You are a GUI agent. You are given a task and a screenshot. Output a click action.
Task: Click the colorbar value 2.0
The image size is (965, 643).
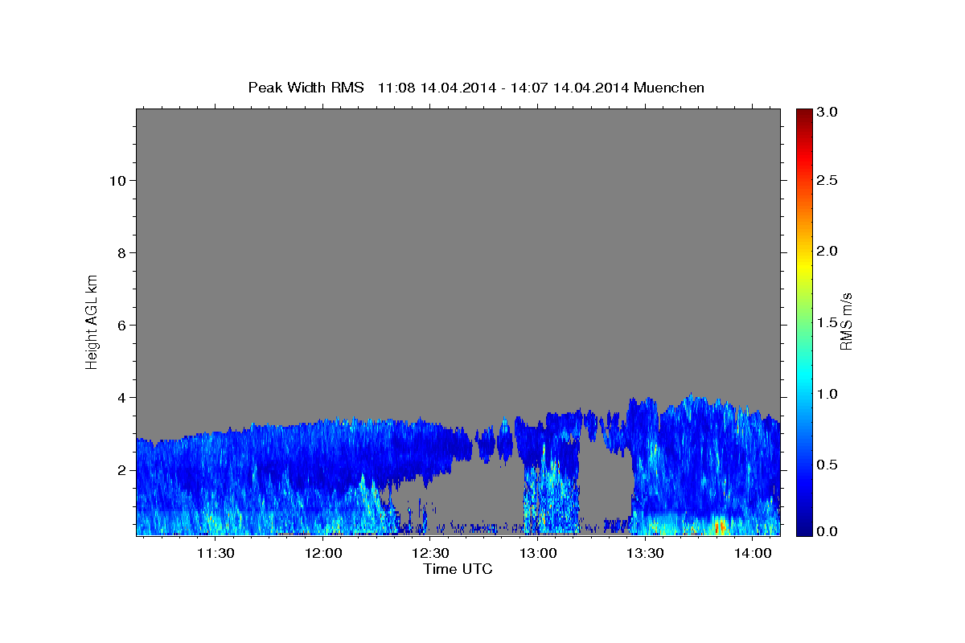826,252
